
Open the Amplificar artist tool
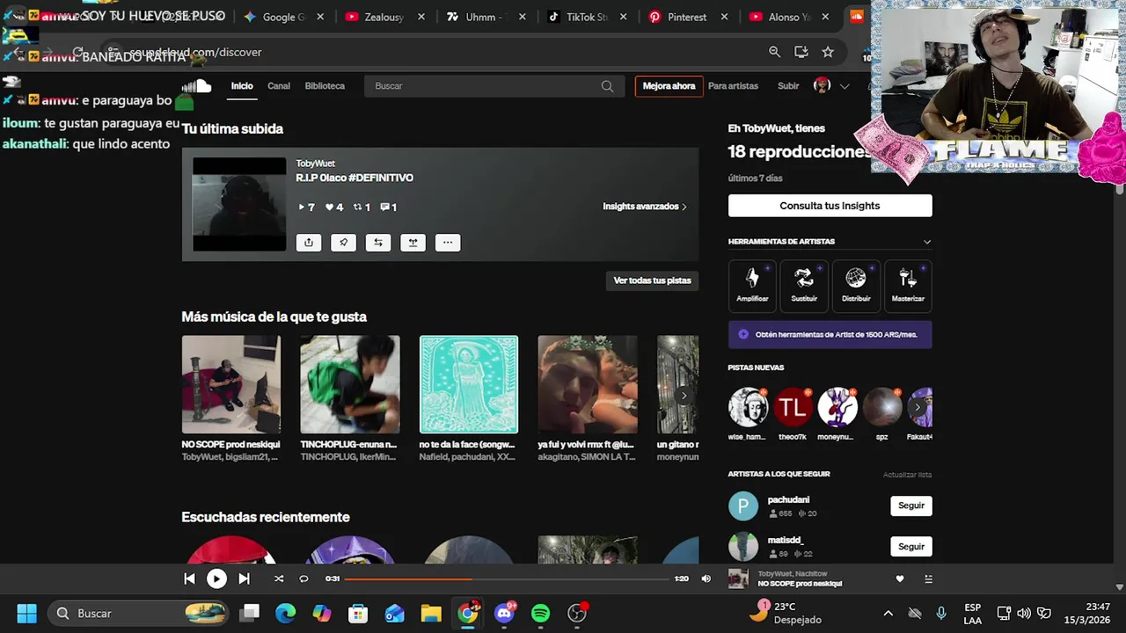click(752, 286)
